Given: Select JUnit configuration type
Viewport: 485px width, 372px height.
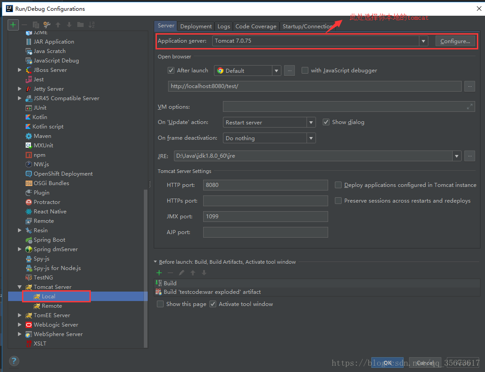Looking at the screenshot, I should [x=40, y=108].
